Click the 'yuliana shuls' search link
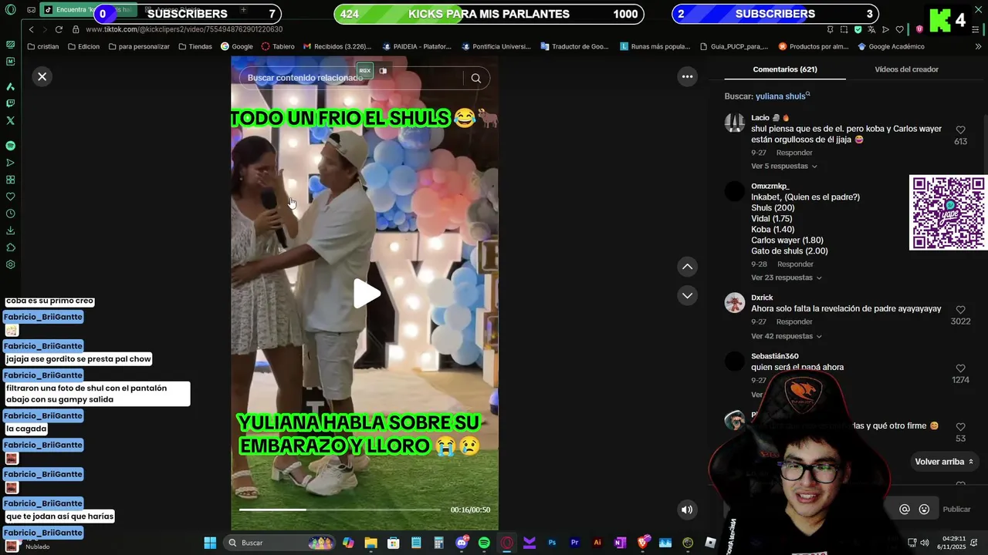This screenshot has height=555, width=988. point(783,96)
